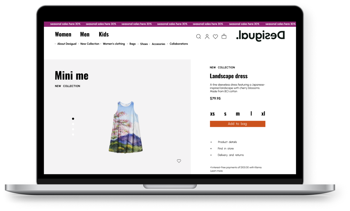
Task: Open the Collaborations link
Action: tap(179, 44)
